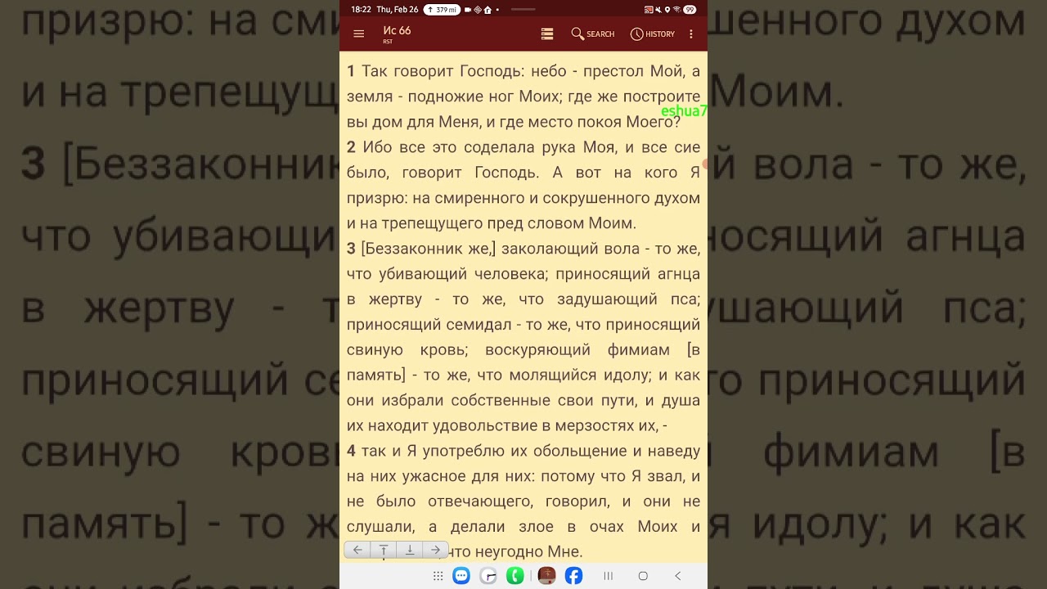Select verse 4 number

[351, 451]
